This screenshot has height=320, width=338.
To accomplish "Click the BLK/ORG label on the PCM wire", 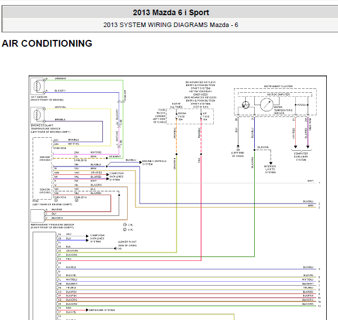I will [x=96, y=185].
